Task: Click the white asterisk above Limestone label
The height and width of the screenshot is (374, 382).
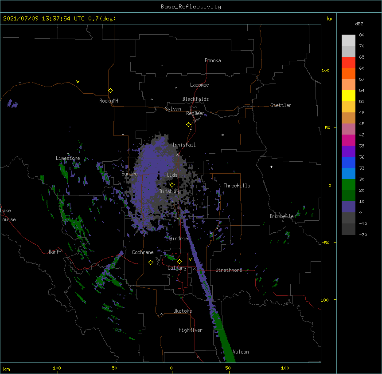Action: point(68,154)
